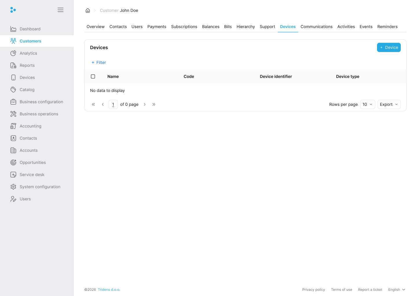This screenshot has width=417, height=296.
Task: Select the Dashboard icon in sidebar
Action: (13, 29)
